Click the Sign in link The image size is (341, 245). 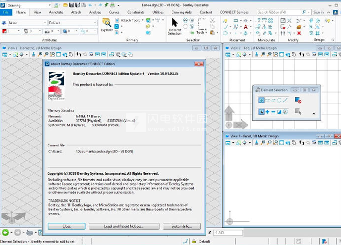(318, 12)
